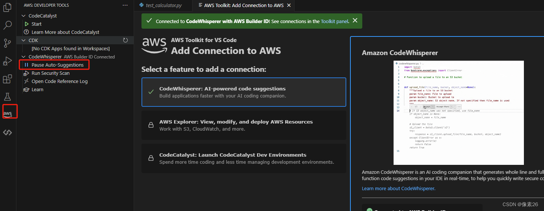Screen dimensions: 544x211
Task: Click the AWS logo in toolkit header
Action: [154, 45]
